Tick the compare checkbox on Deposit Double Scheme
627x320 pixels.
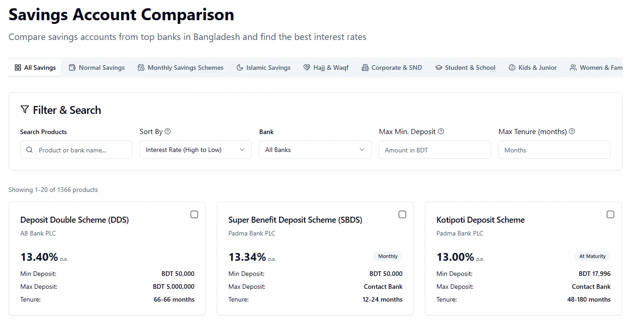(x=194, y=214)
